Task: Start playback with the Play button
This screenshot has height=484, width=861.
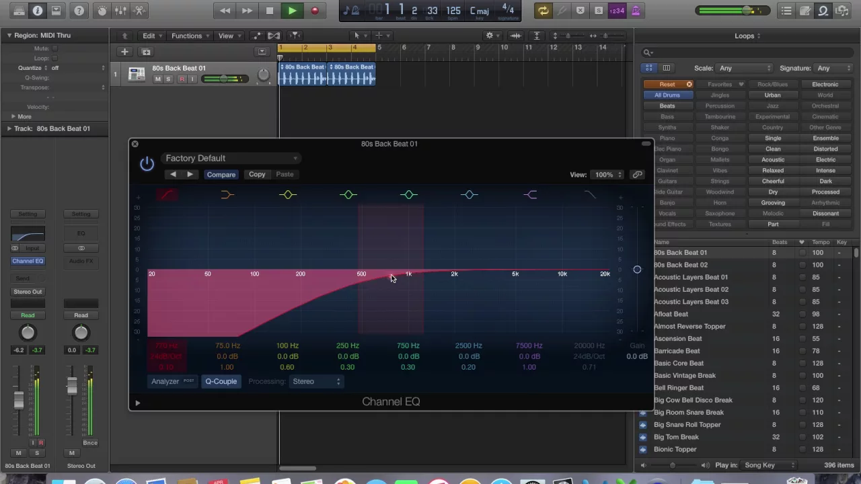Action: 292,11
